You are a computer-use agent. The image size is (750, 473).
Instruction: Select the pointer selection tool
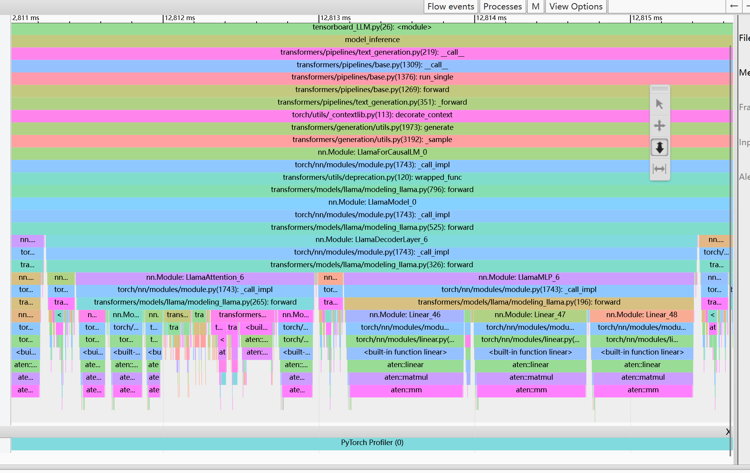(x=659, y=105)
